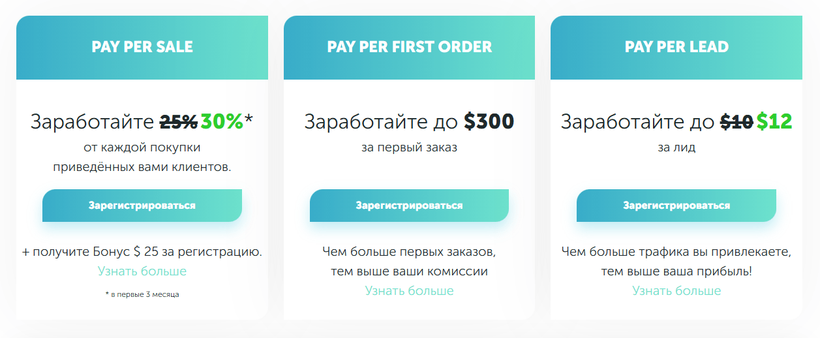Image resolution: width=820 pixels, height=338 pixels.
Task: Click the crossed-out 25% value
Action: [179, 121]
